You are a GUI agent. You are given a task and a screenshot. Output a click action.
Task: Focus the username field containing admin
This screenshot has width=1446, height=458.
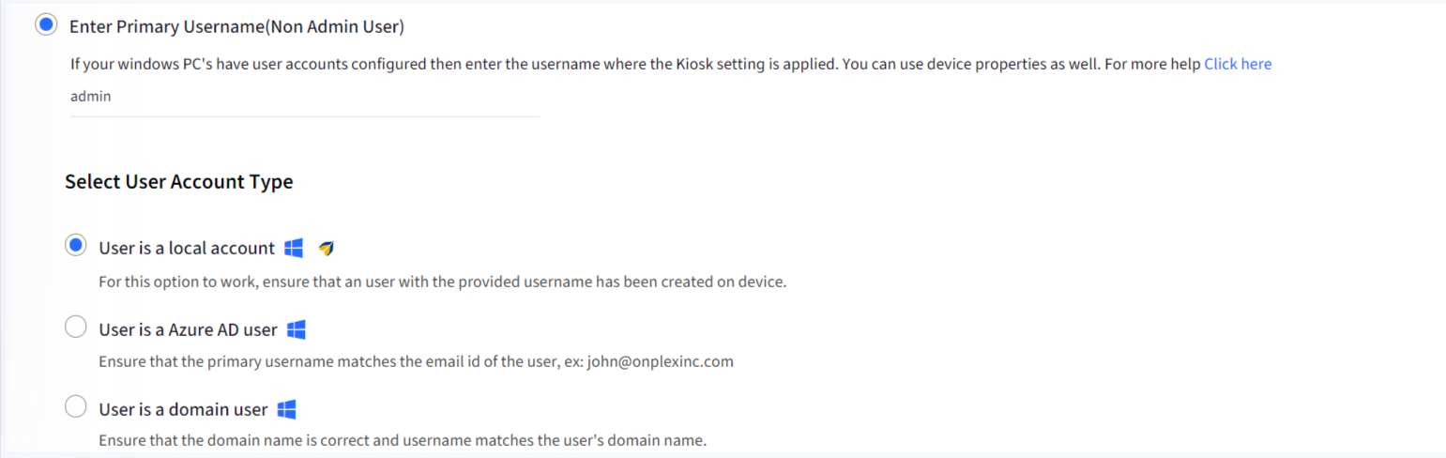[x=305, y=97]
